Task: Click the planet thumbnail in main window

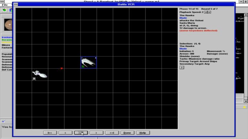Action: 8,24
